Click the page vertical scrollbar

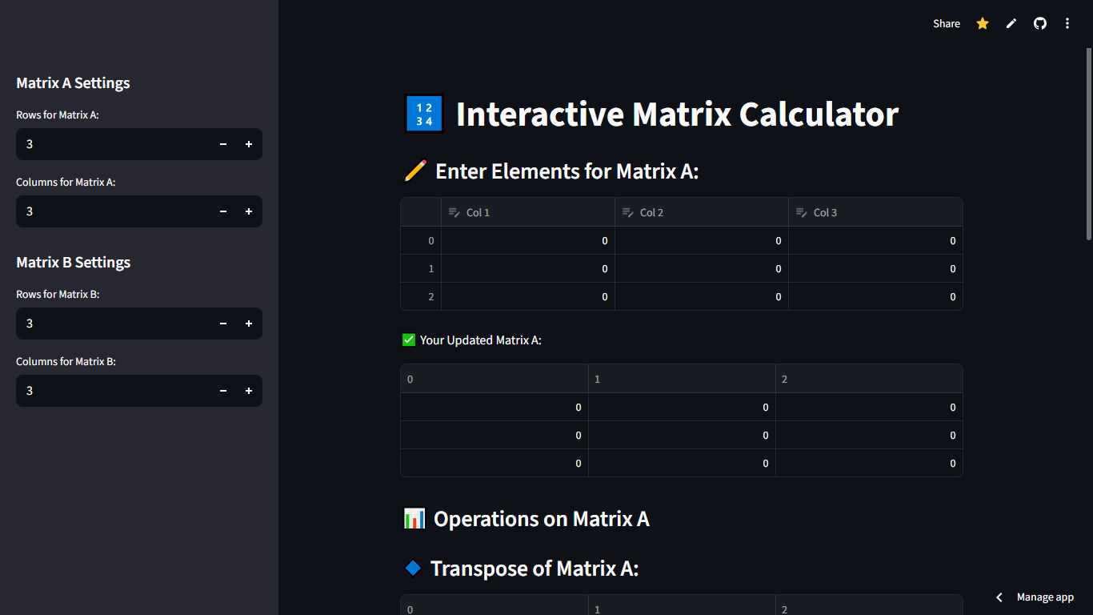click(1089, 144)
